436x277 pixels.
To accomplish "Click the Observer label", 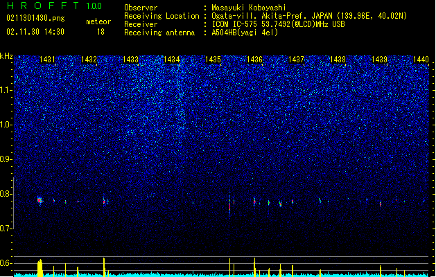I will pos(141,8).
